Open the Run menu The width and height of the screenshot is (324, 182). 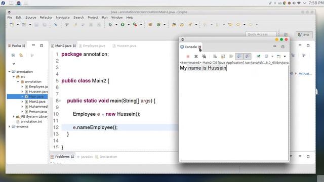tap(105, 18)
